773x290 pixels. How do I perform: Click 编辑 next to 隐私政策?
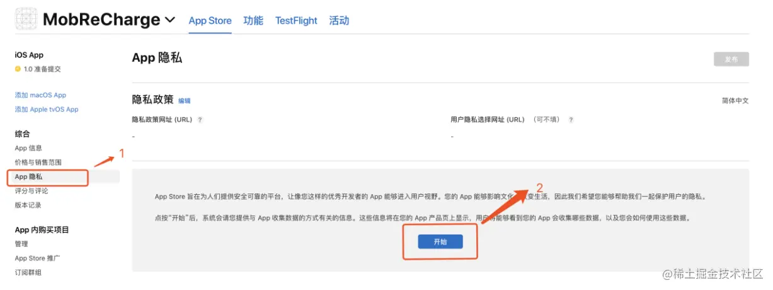pos(184,101)
